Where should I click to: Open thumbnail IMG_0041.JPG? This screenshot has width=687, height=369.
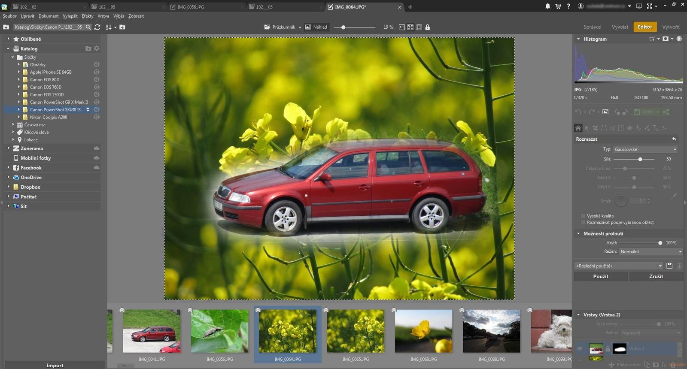(x=152, y=331)
